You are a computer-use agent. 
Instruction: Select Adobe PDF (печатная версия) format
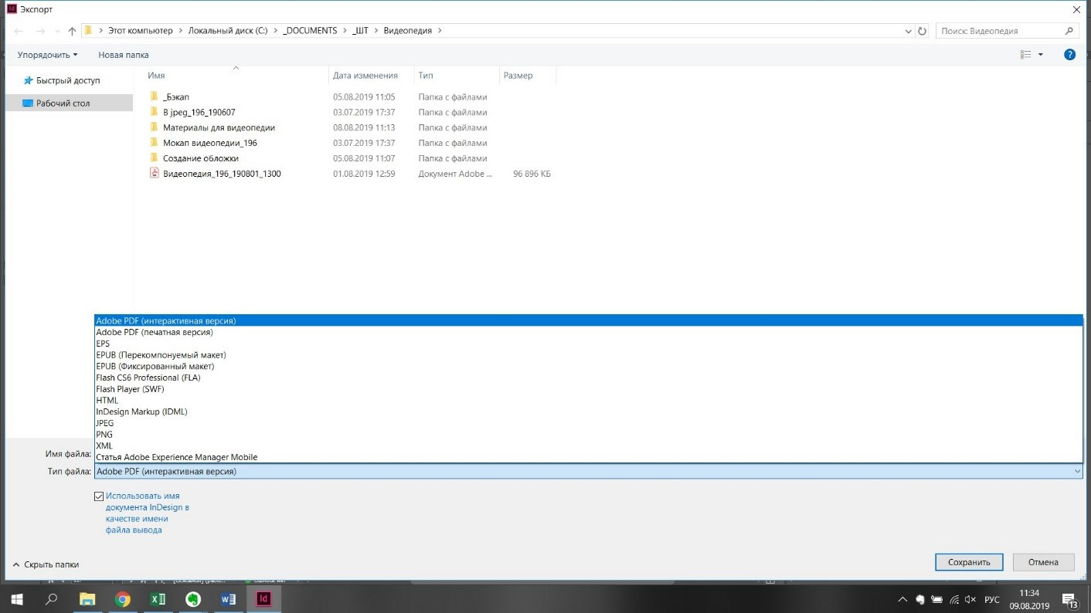[588, 332]
